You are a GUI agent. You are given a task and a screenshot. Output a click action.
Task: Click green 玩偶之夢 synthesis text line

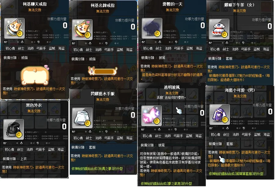[97, 169]
